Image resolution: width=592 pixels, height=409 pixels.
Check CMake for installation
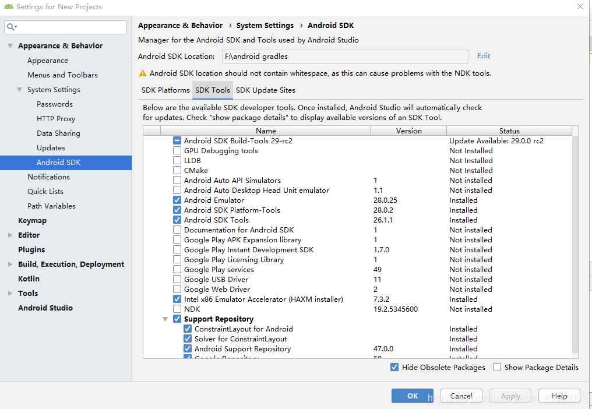click(177, 170)
